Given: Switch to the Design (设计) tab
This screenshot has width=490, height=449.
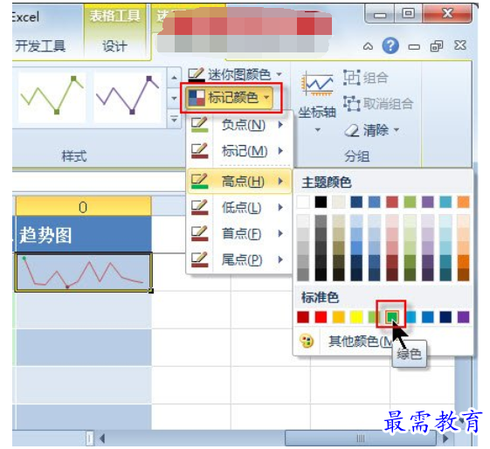Looking at the screenshot, I should (x=114, y=46).
